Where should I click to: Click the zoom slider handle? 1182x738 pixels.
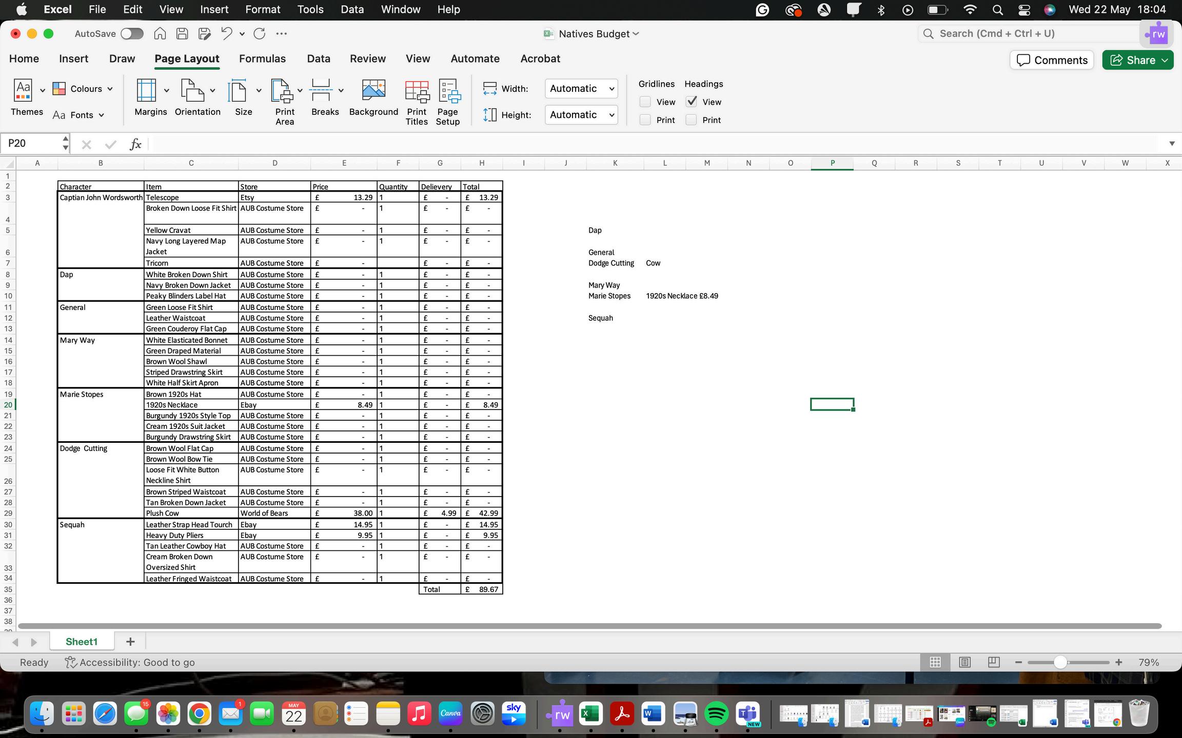pyautogui.click(x=1060, y=662)
